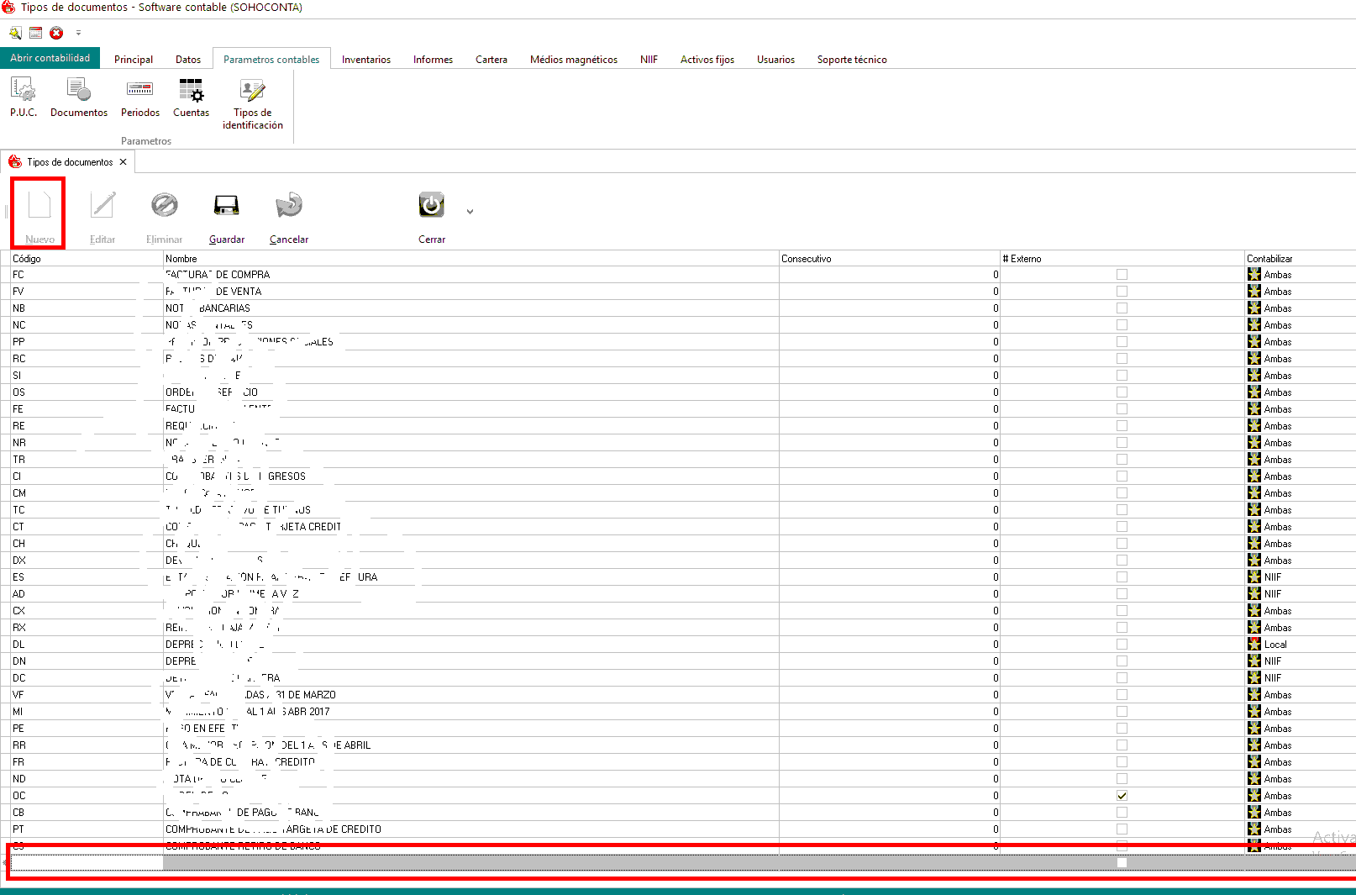Open Tipos de identificación icon

click(252, 90)
